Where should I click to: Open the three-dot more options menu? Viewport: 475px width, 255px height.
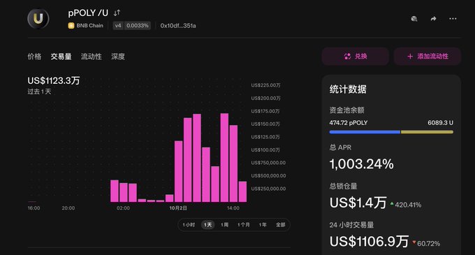point(453,19)
